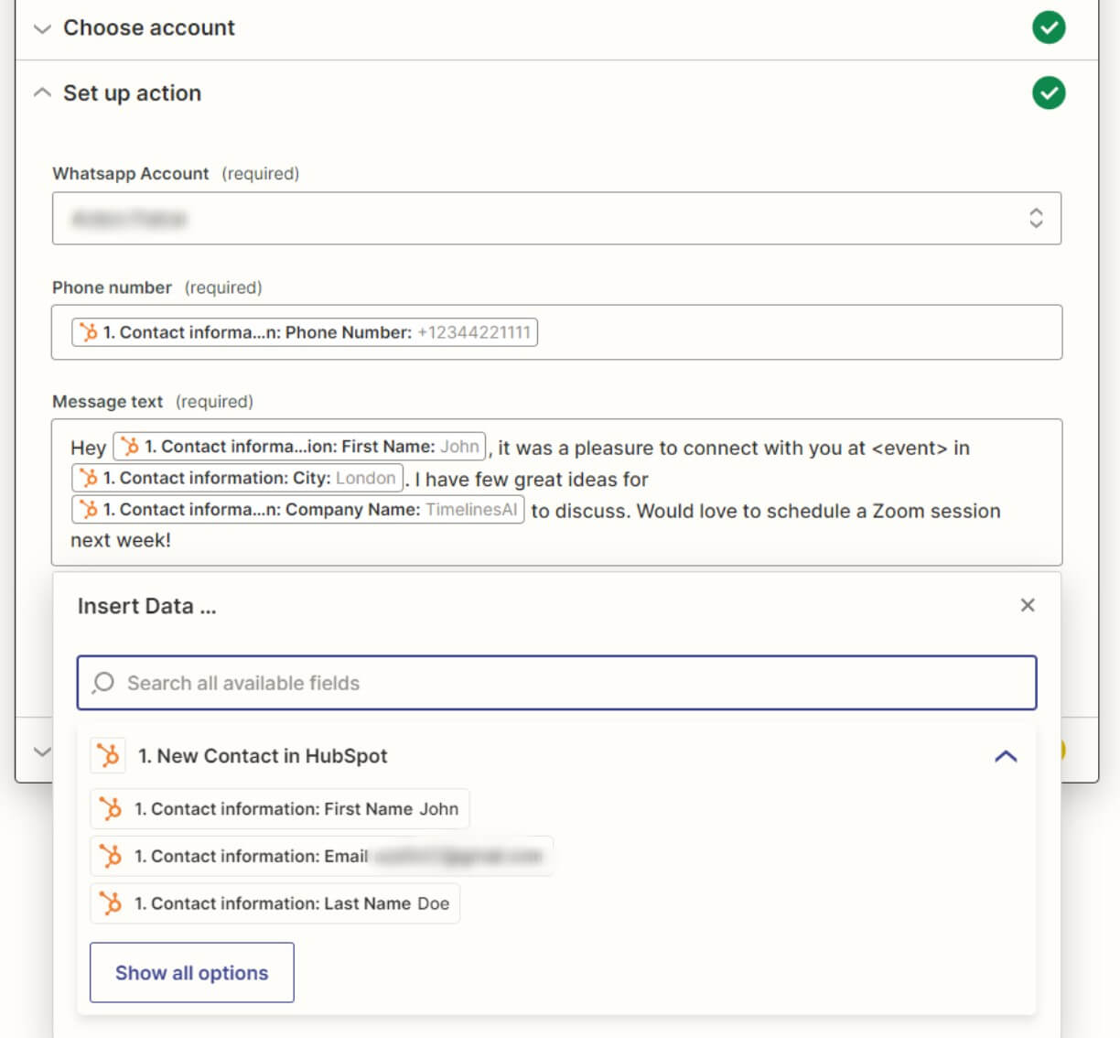Click the Show all options button

(192, 972)
